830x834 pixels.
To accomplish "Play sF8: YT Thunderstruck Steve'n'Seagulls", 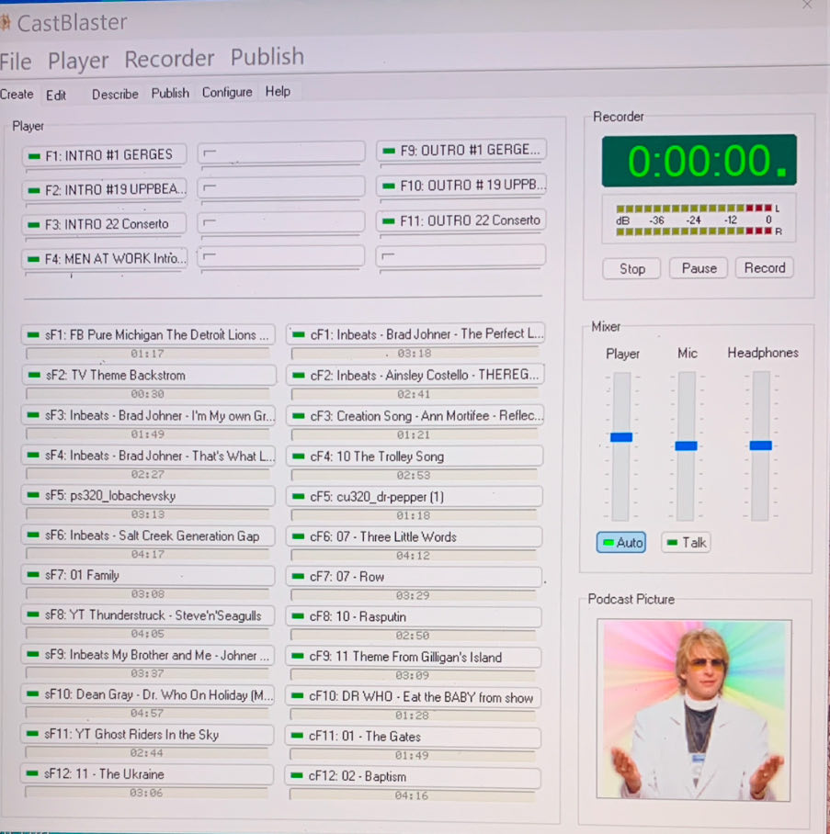I will (148, 615).
